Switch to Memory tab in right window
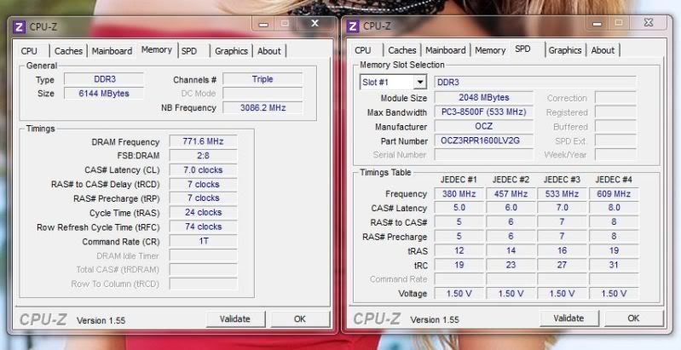This screenshot has width=681, height=350. pyautogui.click(x=490, y=50)
